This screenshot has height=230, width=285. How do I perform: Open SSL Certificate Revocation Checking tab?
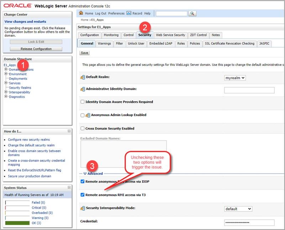(229, 43)
